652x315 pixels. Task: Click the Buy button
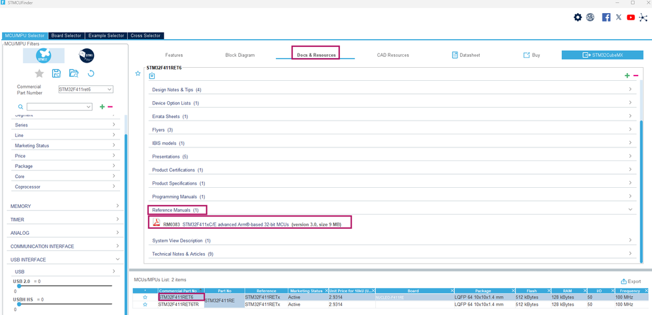click(x=531, y=55)
